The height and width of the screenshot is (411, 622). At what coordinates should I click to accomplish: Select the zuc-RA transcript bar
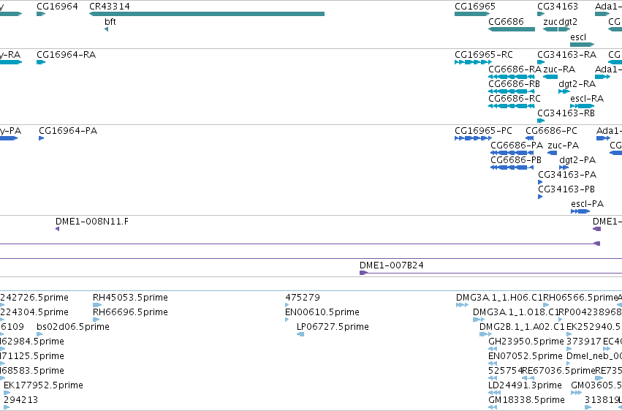click(x=550, y=77)
